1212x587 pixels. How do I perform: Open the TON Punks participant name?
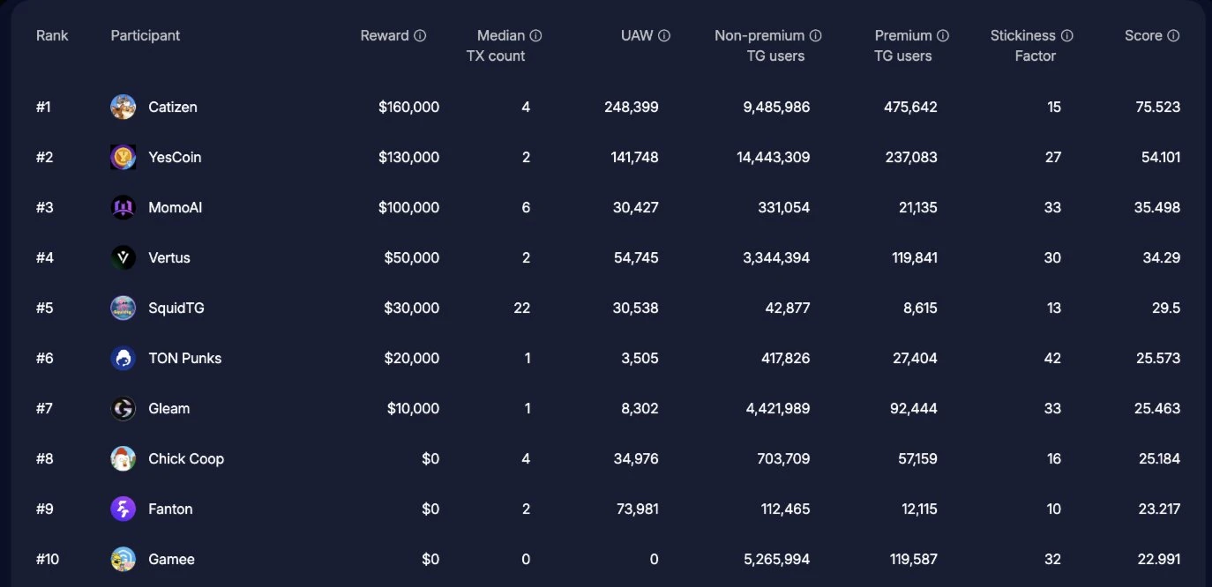185,358
